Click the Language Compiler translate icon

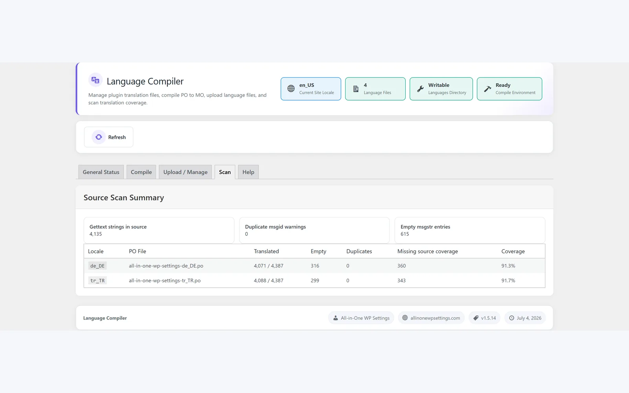tap(95, 80)
